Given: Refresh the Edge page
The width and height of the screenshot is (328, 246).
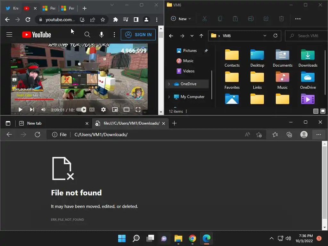Looking at the screenshot, I should [x=37, y=135].
